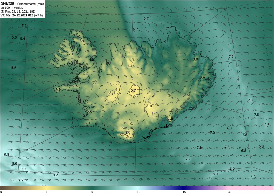Select the 'og 100 m vindur.' caption line
The height and width of the screenshot is (194, 274).
click(x=12, y=8)
